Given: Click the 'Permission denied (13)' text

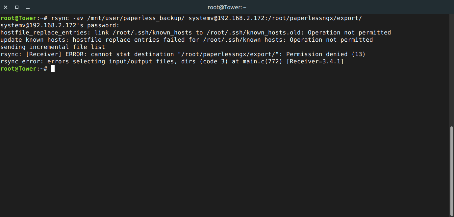Looking at the screenshot, I should tap(326, 54).
